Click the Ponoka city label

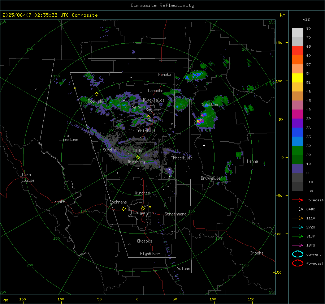point(165,74)
